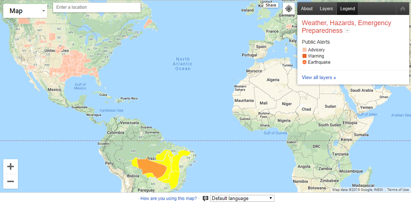Expand the Weather, Hazards title dropdown arrow
Viewport: 411px width, 204px height.
(x=347, y=31)
